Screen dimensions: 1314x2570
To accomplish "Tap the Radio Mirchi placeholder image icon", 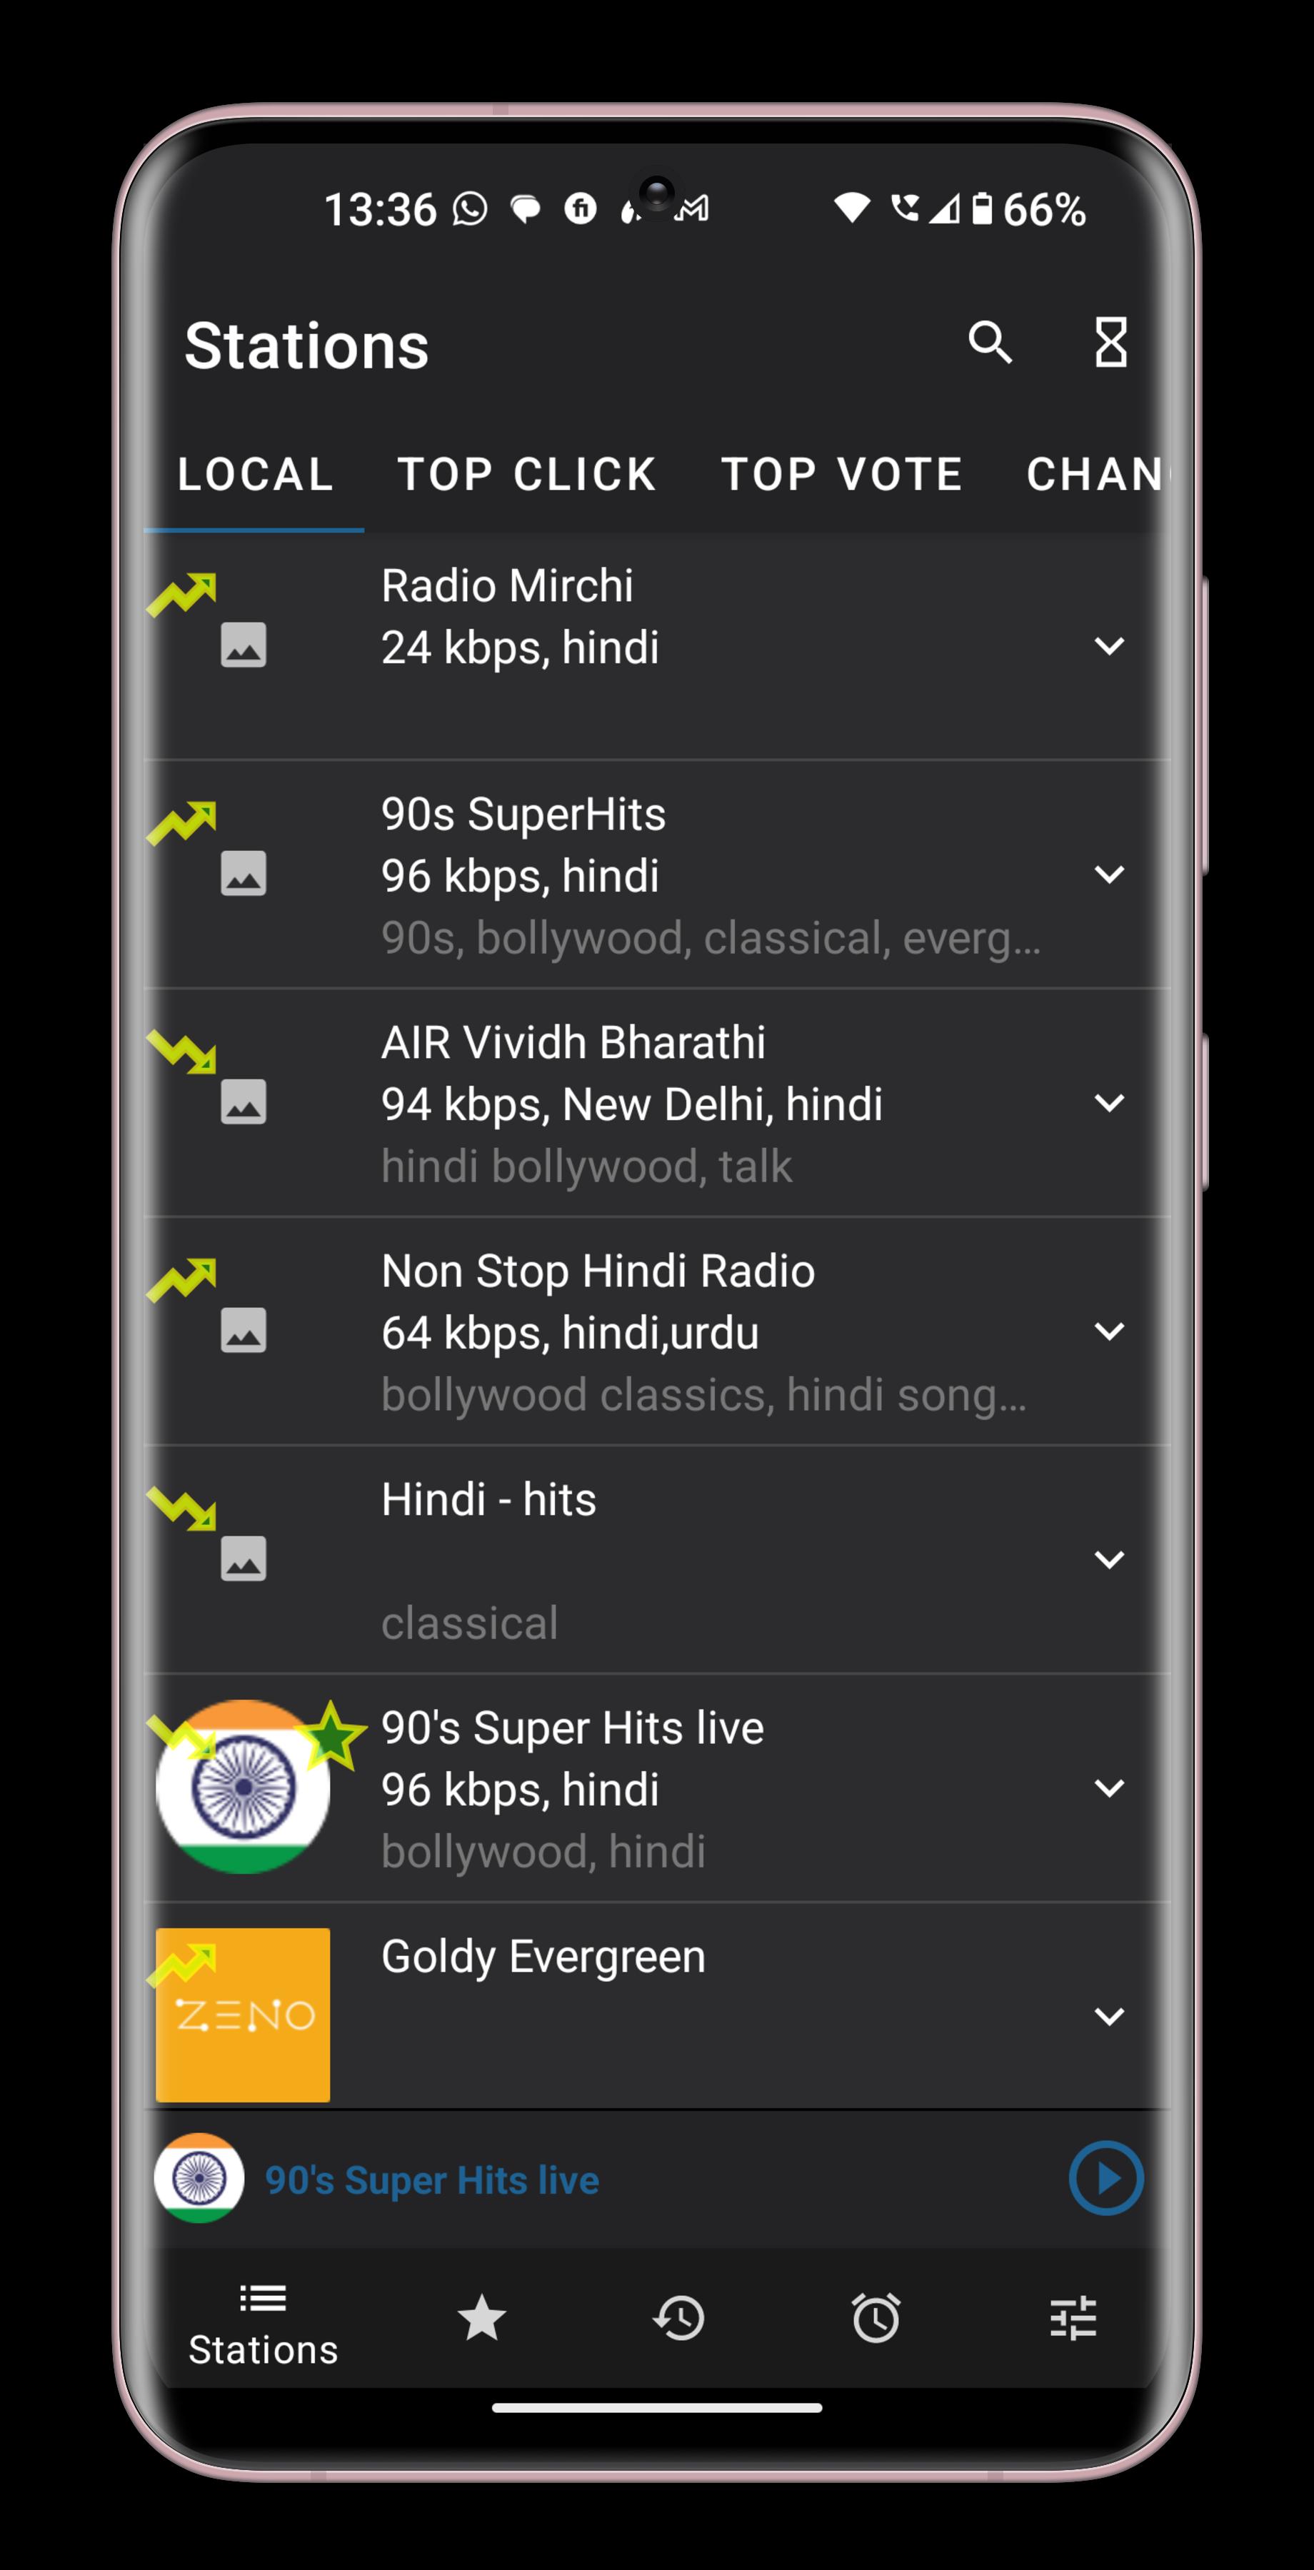I will point(244,645).
